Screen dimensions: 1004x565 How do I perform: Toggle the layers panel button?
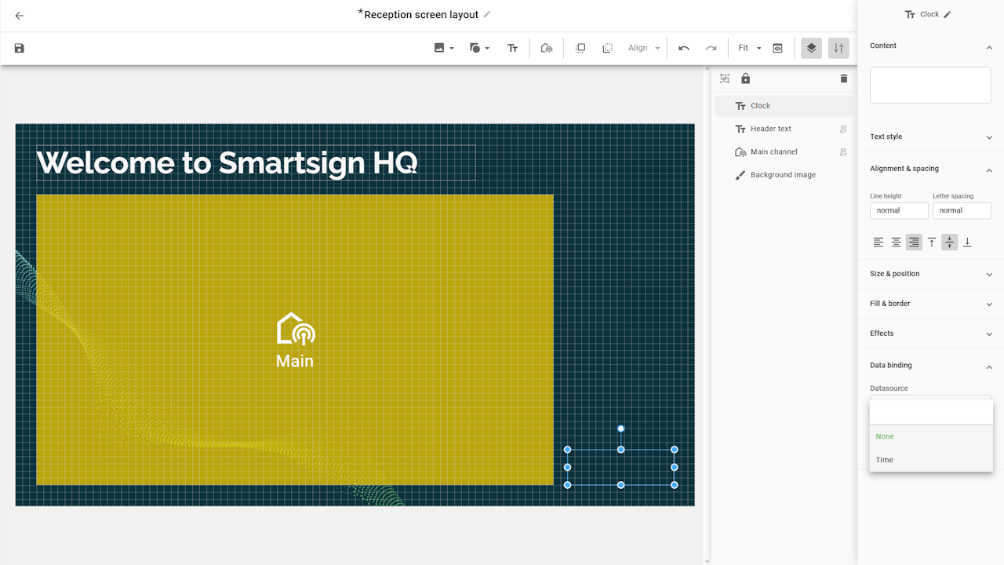pos(811,49)
